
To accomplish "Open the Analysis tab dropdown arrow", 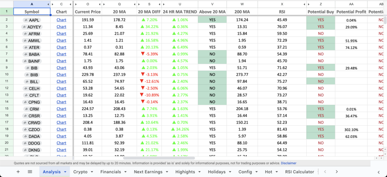I will pos(65,172).
